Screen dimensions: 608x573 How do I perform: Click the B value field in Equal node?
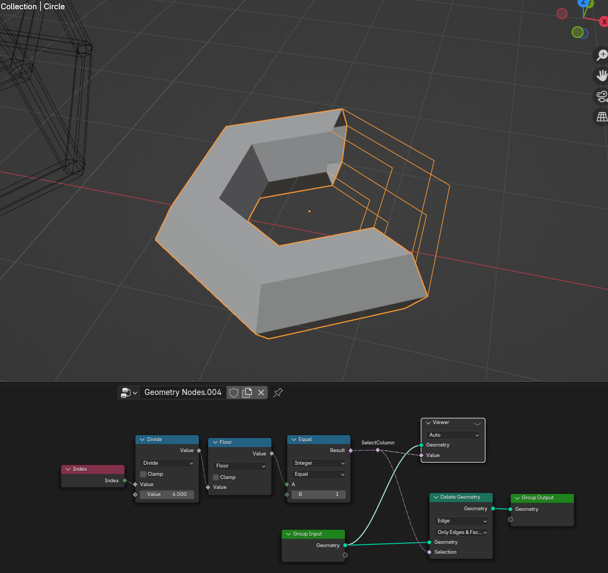pyautogui.click(x=319, y=494)
